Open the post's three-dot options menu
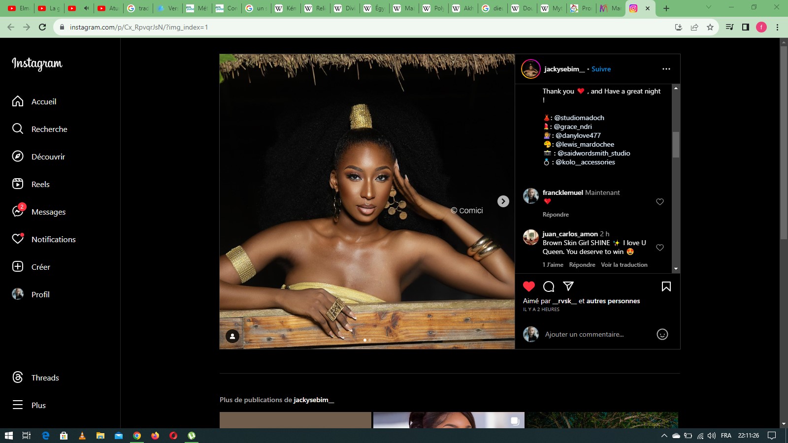 [666, 69]
